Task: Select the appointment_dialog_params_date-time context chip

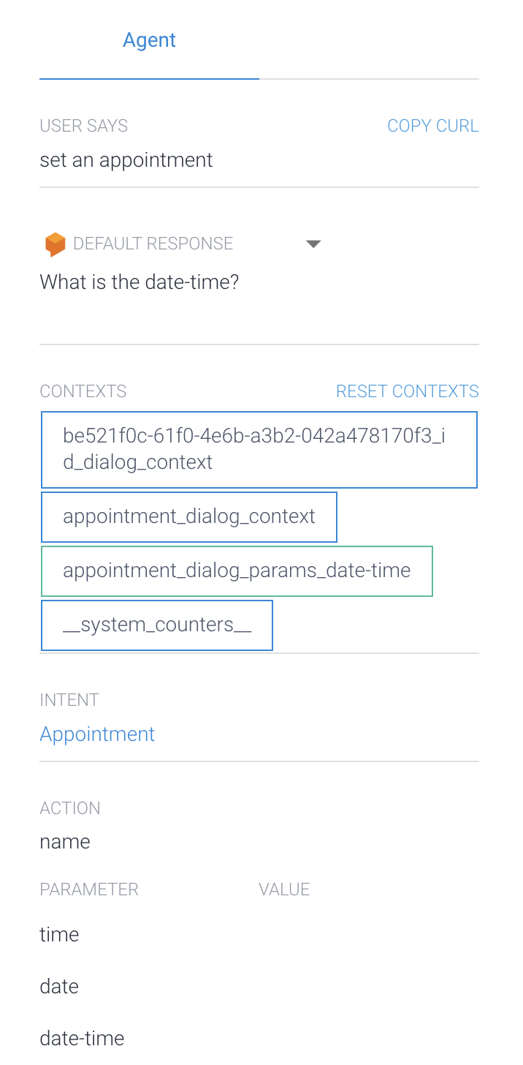Action: pos(237,571)
